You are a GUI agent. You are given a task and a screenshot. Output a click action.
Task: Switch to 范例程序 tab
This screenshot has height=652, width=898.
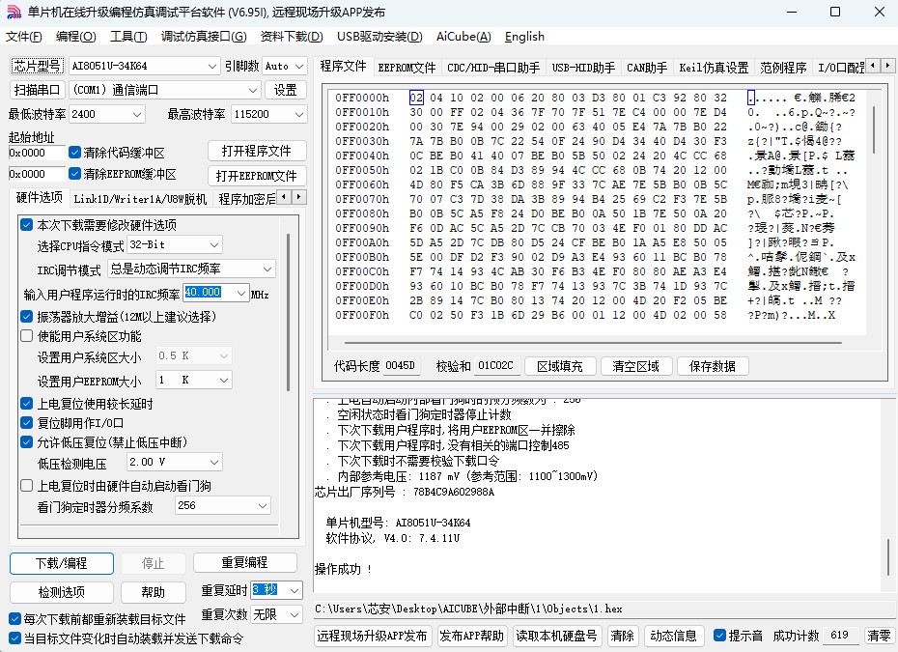[x=783, y=68]
